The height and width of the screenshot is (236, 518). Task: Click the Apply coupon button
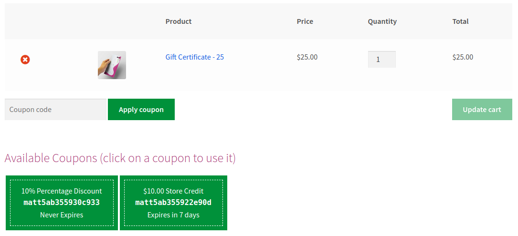point(141,110)
